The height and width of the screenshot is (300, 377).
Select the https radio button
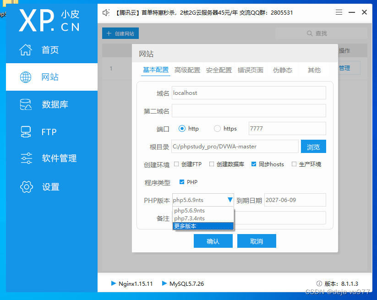(x=217, y=129)
